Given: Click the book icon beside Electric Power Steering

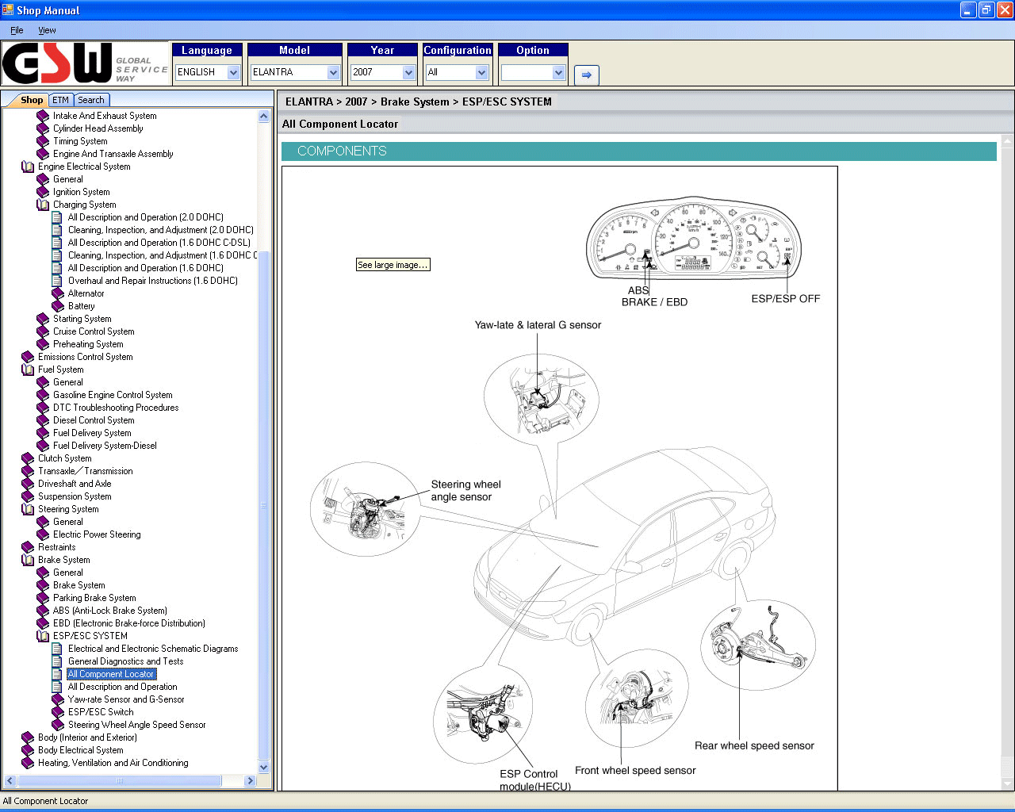Looking at the screenshot, I should 43,534.
